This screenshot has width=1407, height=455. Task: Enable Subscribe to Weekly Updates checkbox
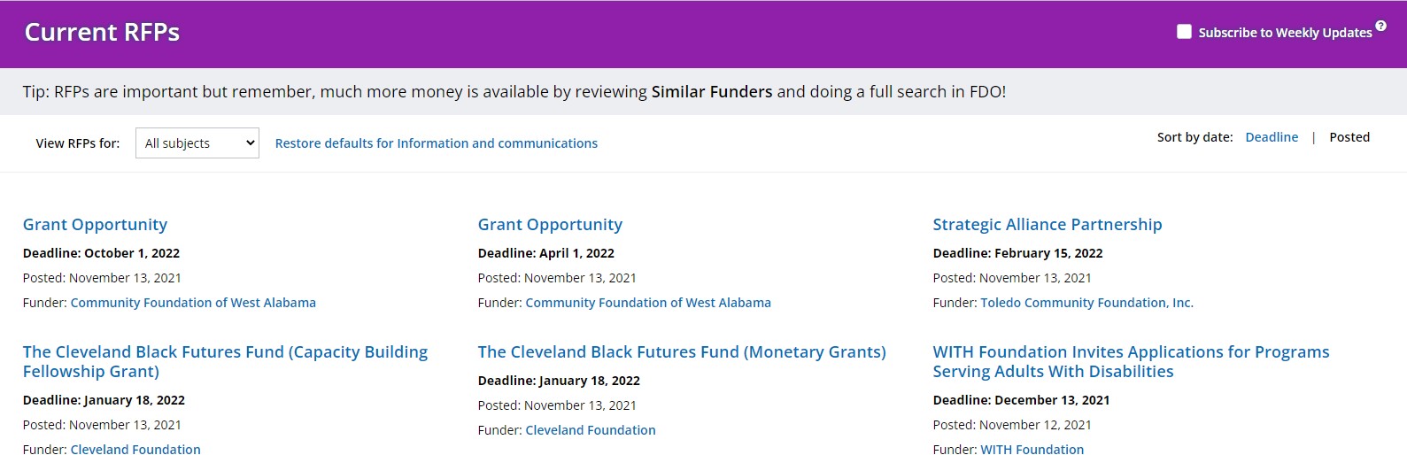coord(1184,32)
